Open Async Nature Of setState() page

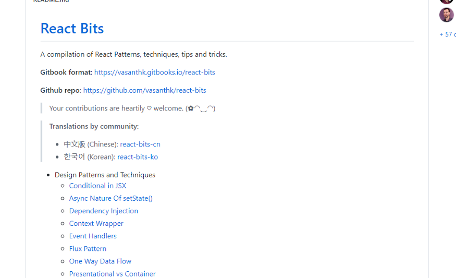pos(110,198)
